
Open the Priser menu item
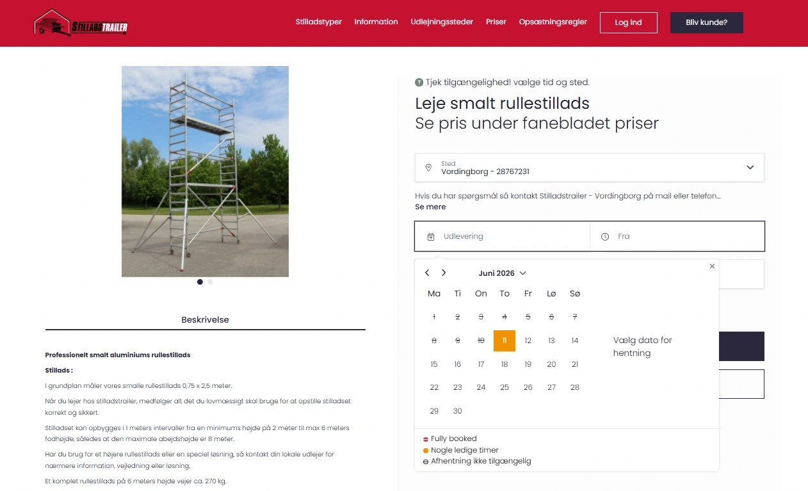point(496,22)
